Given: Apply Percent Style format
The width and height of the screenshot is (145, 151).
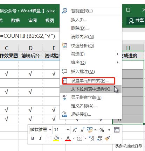Looking at the screenshot, I should point(102,130).
